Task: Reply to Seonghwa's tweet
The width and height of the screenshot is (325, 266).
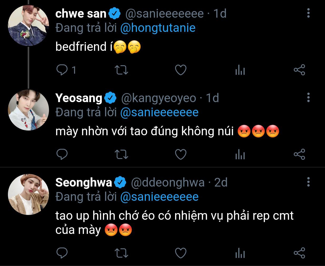Action: click(x=62, y=253)
